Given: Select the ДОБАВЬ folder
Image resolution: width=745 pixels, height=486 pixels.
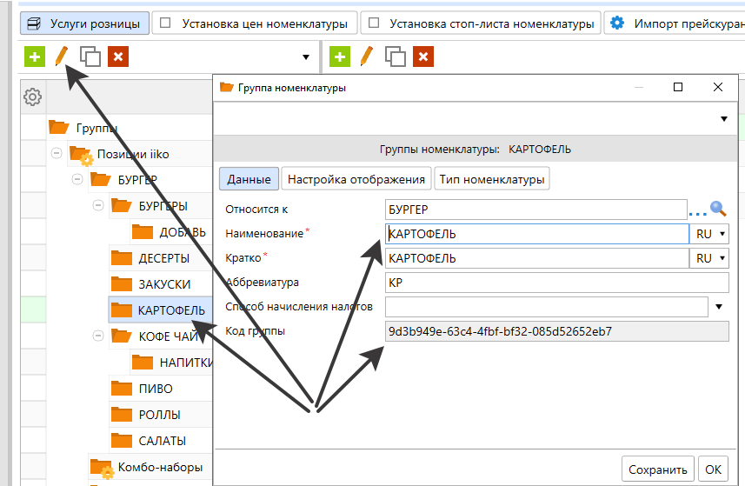Looking at the screenshot, I should [x=170, y=232].
